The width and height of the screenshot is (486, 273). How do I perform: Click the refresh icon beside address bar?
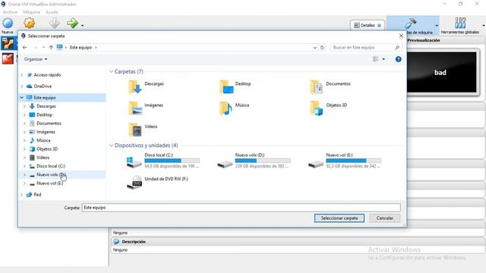pyautogui.click(x=322, y=47)
